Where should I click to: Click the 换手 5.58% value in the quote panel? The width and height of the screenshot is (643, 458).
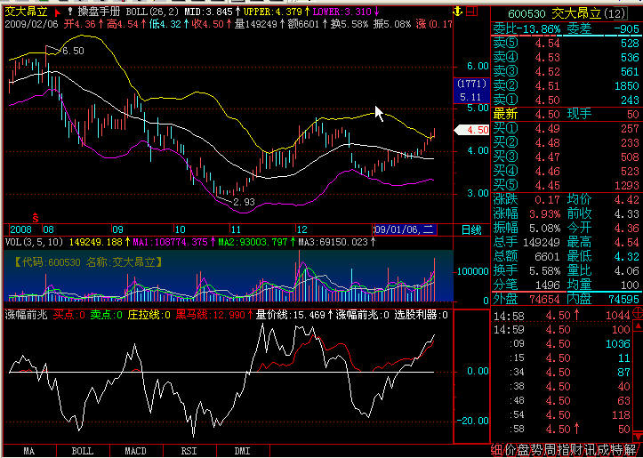click(x=544, y=270)
